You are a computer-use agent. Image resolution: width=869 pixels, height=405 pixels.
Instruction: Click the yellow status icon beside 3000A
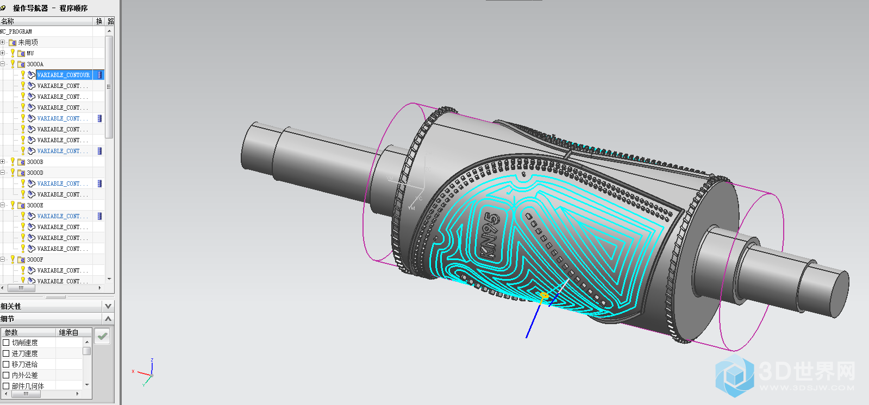click(12, 64)
